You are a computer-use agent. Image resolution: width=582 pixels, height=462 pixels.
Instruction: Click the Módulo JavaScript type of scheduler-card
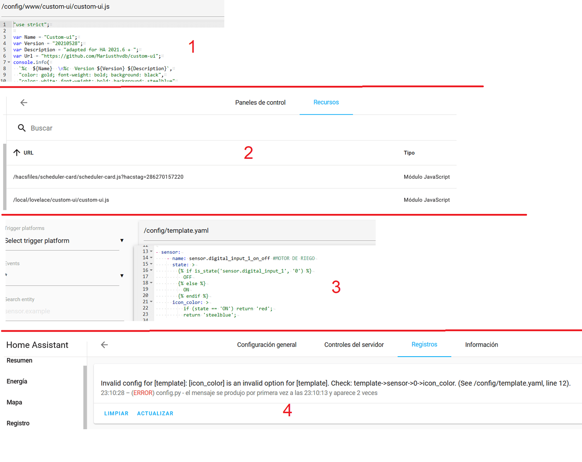pyautogui.click(x=427, y=177)
